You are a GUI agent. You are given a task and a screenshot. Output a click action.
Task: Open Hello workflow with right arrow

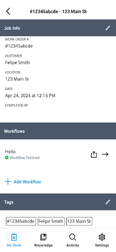tap(105, 154)
